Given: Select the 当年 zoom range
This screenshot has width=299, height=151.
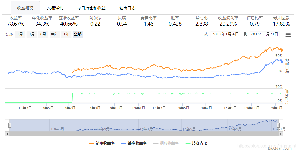Looking at the screenshot, I should click(55, 34).
